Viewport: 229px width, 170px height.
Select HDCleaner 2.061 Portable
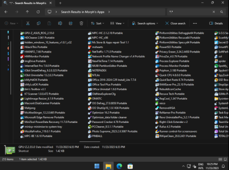38,38
